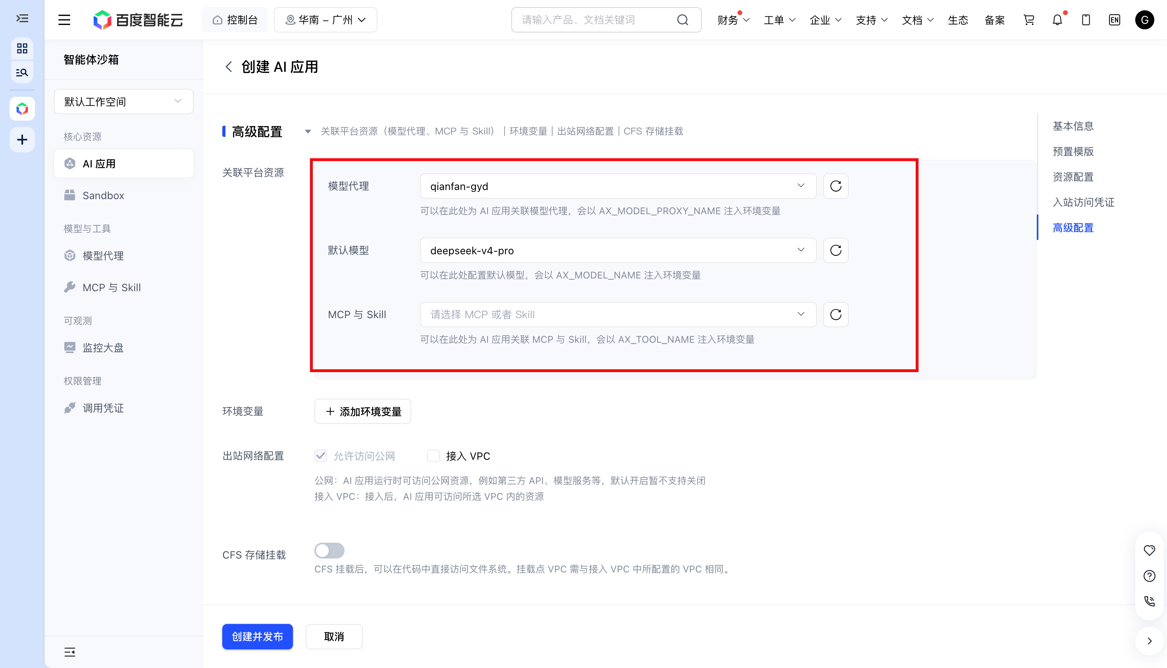
Task: Open the 控制台 button
Action: tap(235, 20)
